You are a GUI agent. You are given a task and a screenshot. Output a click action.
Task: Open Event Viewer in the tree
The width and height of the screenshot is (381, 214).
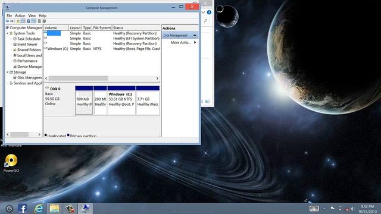click(27, 45)
